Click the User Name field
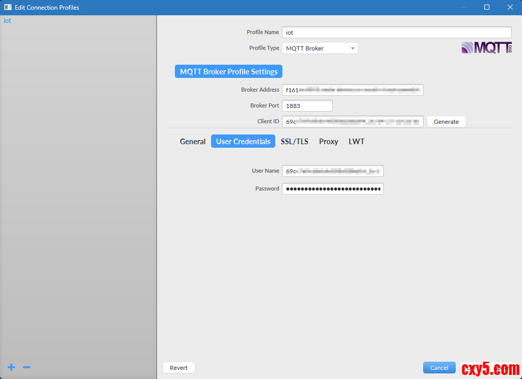The width and height of the screenshot is (522, 379). point(332,171)
